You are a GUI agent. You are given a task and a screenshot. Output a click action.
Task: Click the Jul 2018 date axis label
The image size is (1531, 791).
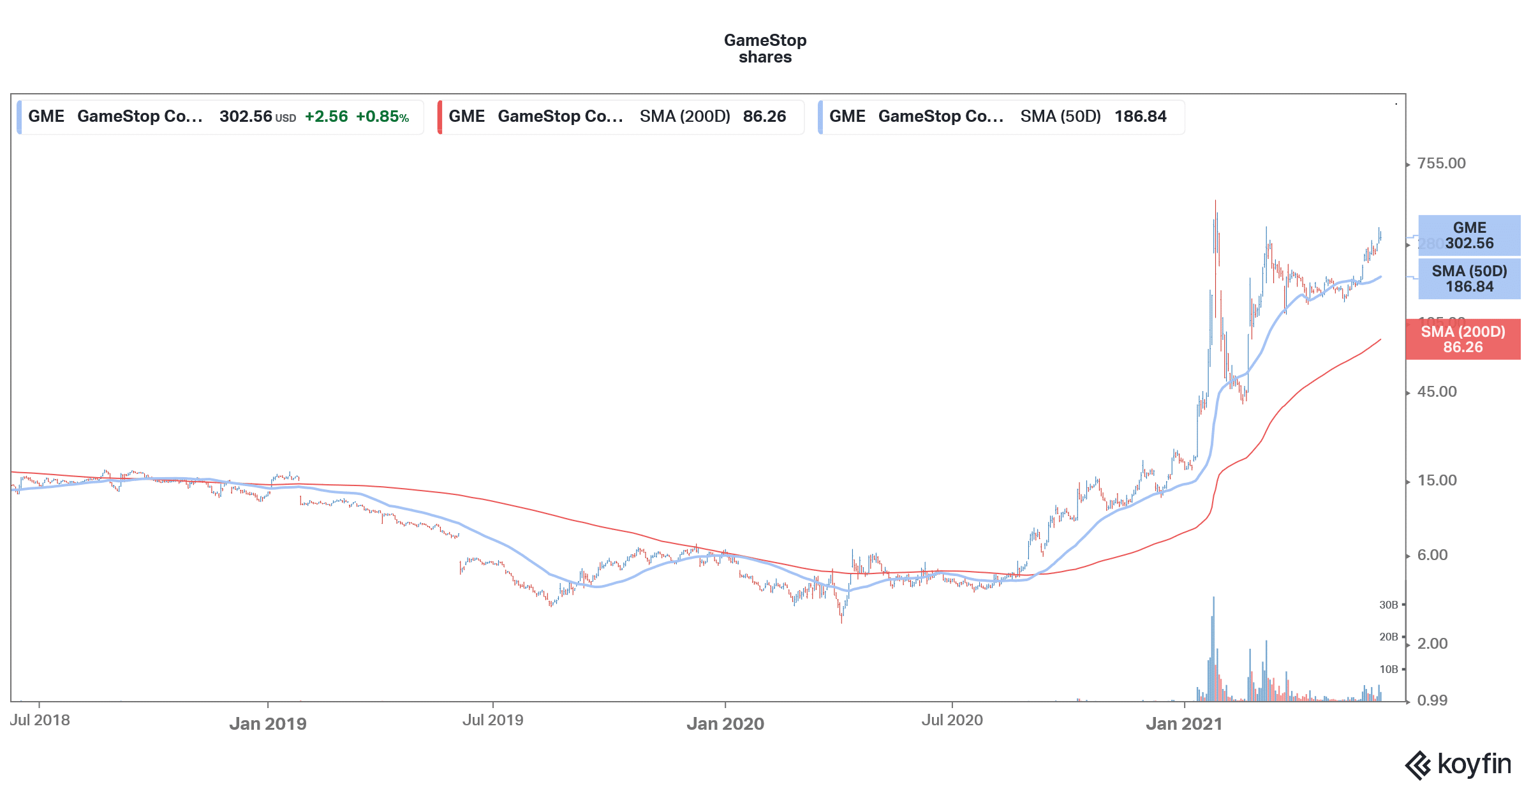tap(40, 720)
